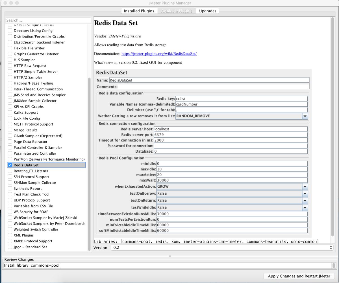Image resolution: width=339 pixels, height=283 pixels.
Task: Enable Distribution/Percentile Graphs plugin checkbox
Action: [10, 36]
